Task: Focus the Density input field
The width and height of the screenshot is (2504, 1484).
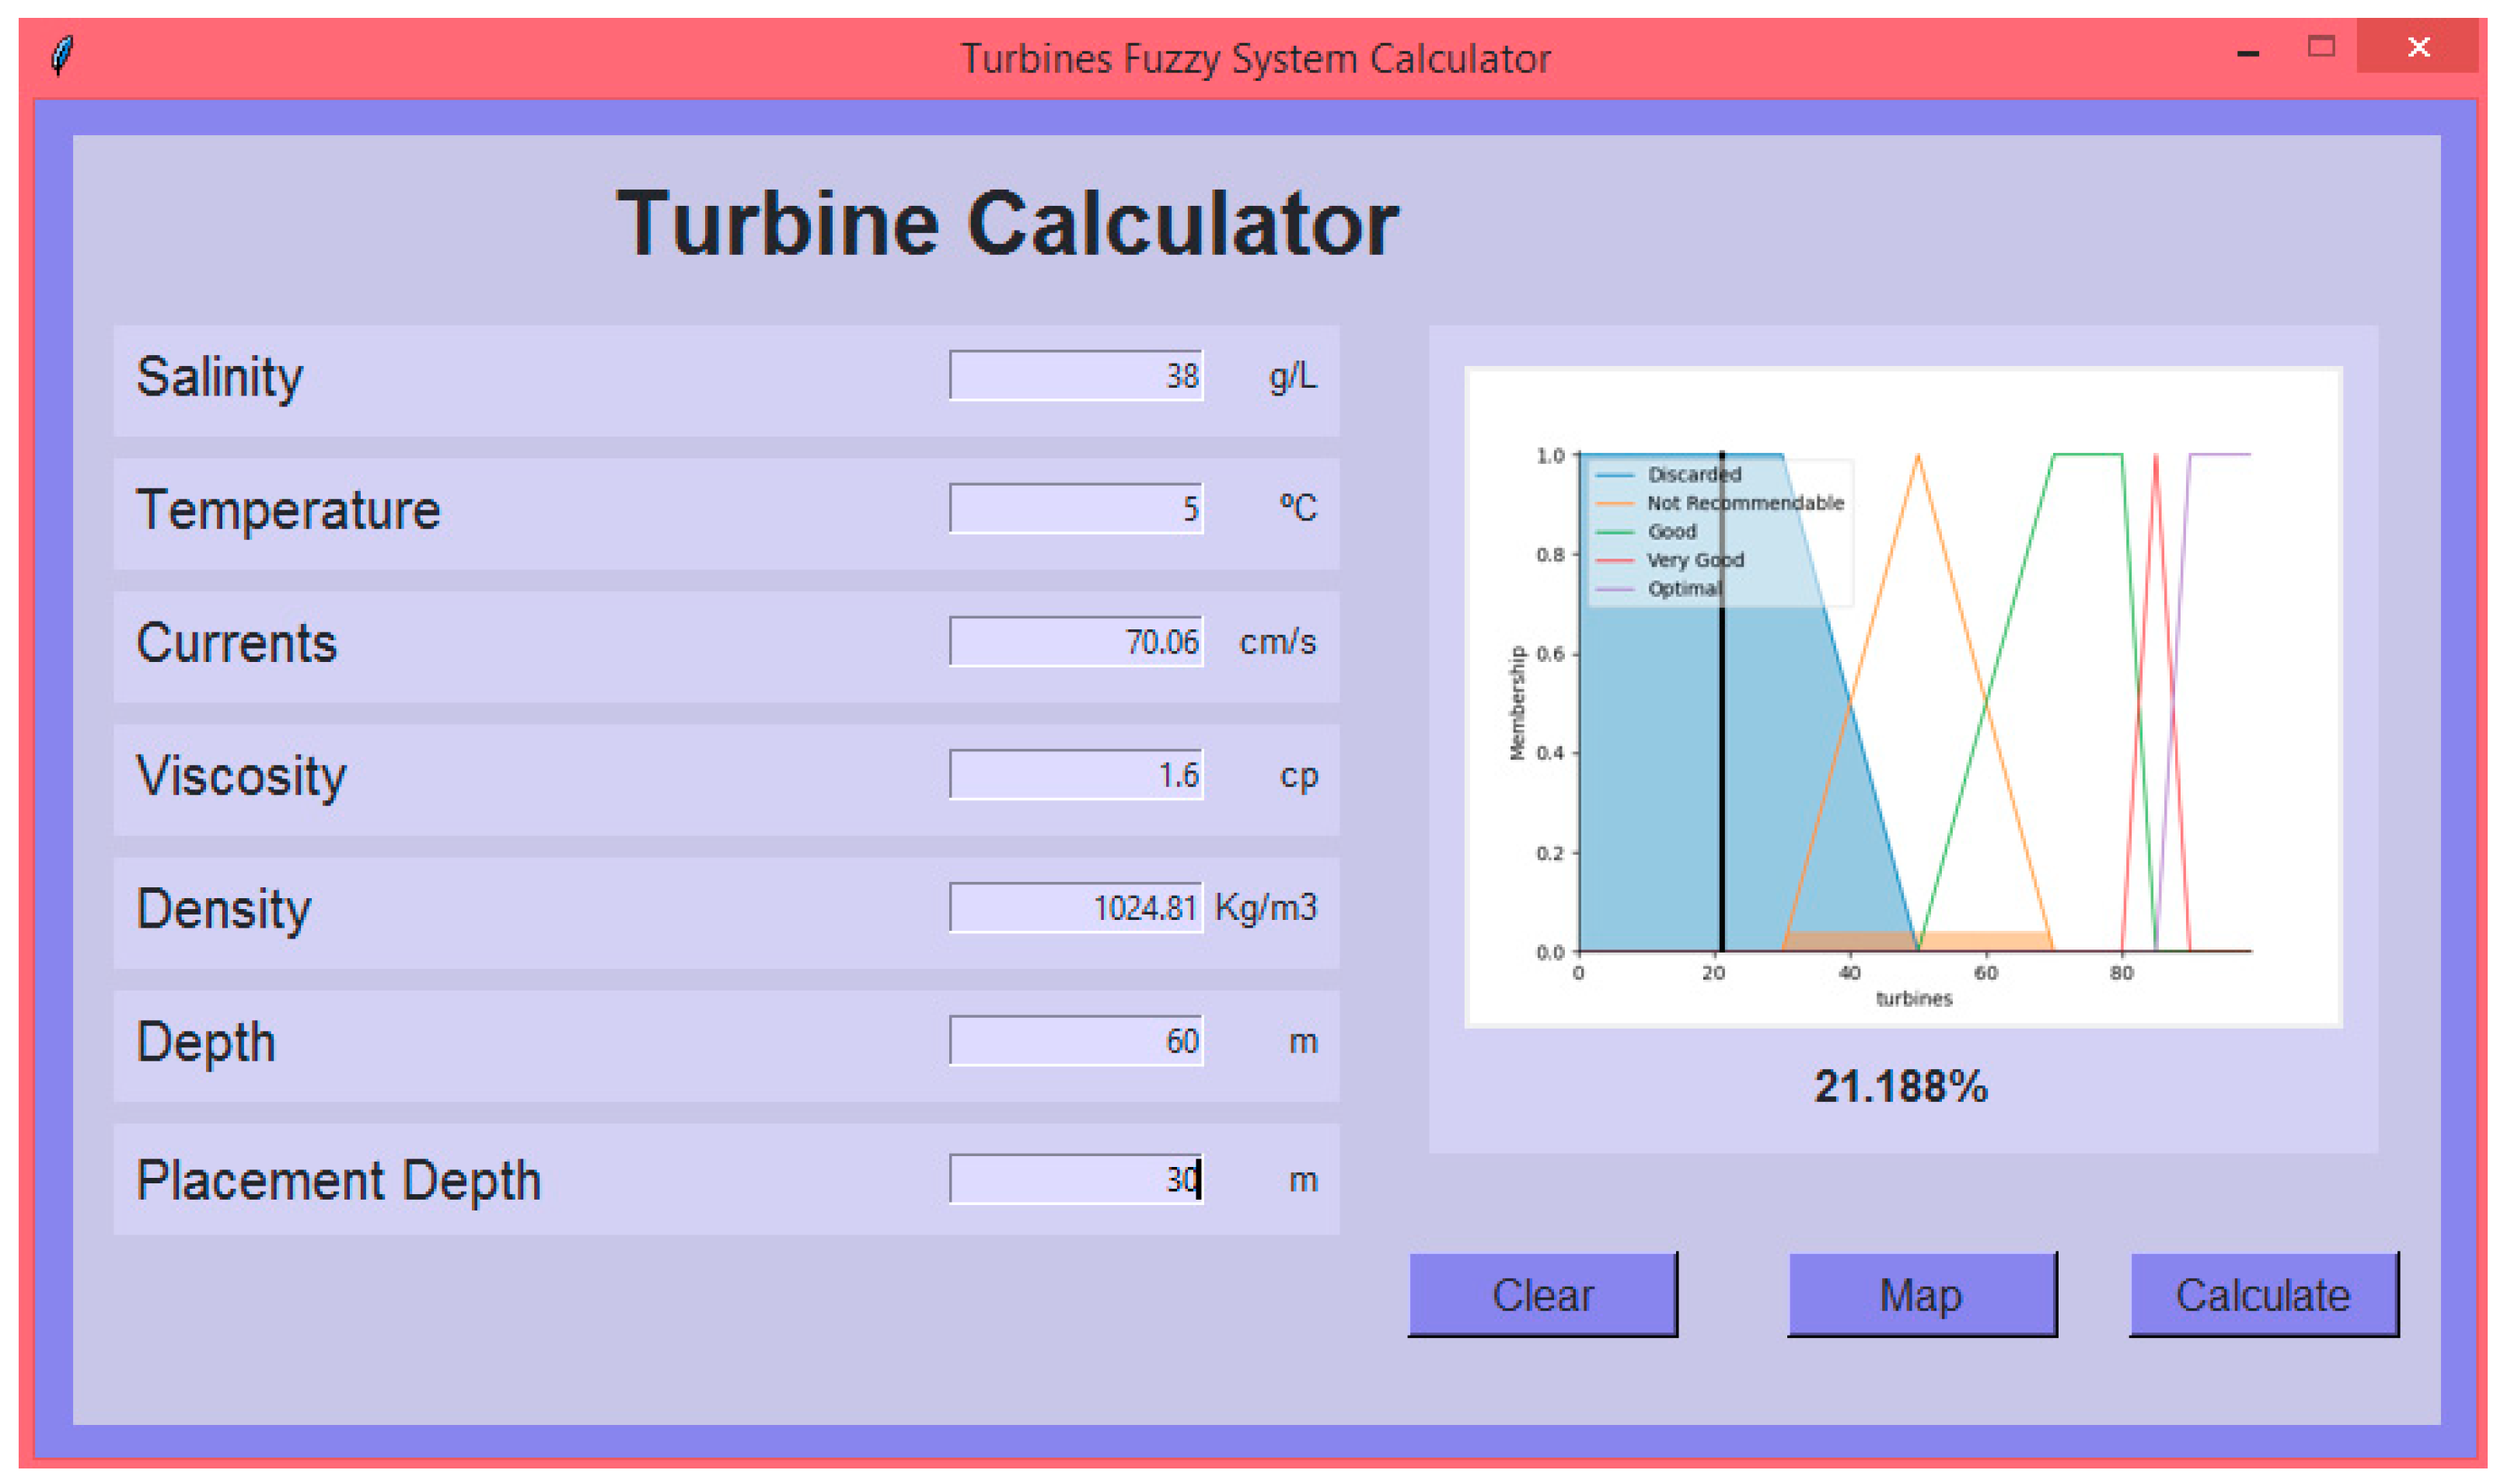Action: [1075, 908]
